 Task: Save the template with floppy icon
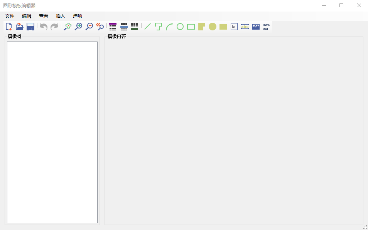[30, 27]
